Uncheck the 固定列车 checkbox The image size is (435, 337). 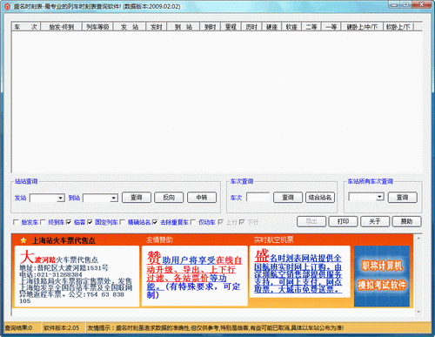click(x=90, y=222)
